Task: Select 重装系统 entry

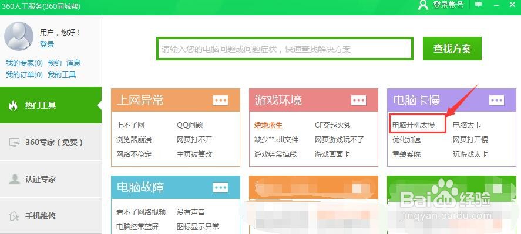Action: [x=406, y=154]
